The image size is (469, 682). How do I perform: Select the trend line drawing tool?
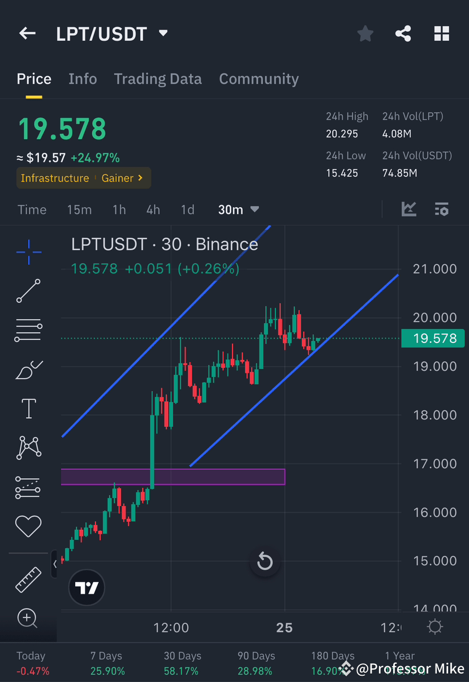[28, 291]
